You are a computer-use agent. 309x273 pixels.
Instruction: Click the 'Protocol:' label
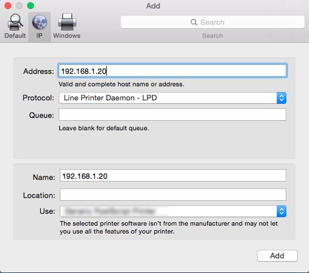(x=38, y=98)
